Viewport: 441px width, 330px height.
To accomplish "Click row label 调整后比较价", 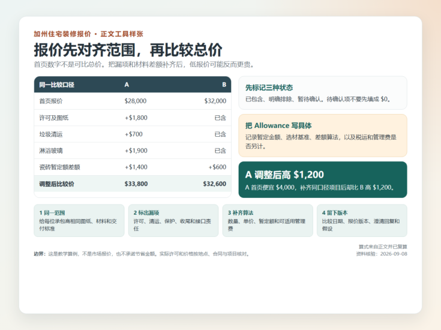I will (56, 184).
